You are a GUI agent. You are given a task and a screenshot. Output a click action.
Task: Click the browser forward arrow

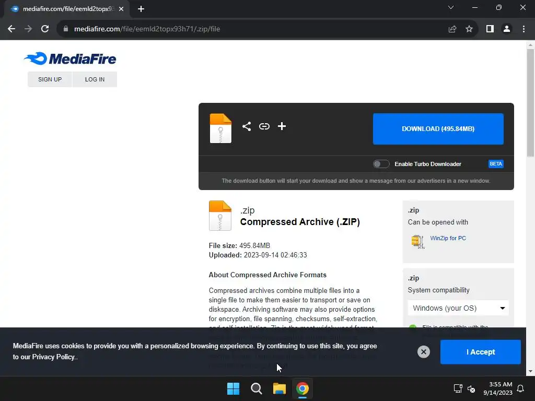[28, 29]
